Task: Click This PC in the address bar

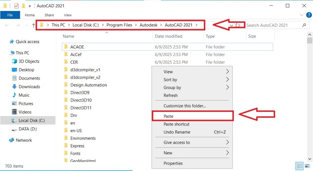Action: 58,25
